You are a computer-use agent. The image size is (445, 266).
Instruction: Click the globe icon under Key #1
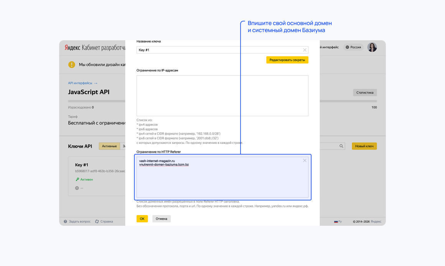coord(77,188)
